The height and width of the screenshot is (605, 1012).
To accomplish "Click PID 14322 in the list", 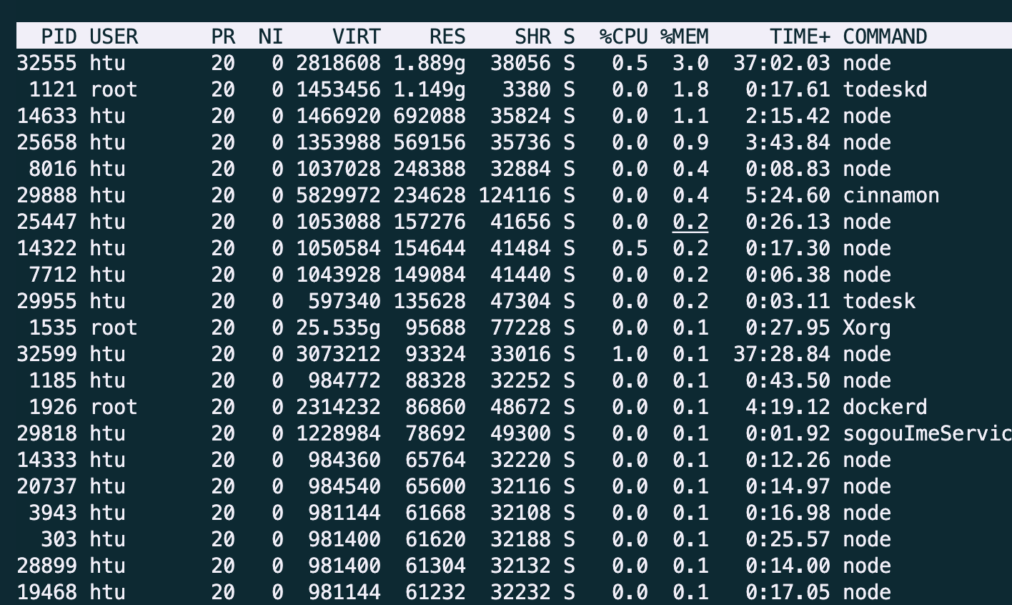I will click(46, 248).
